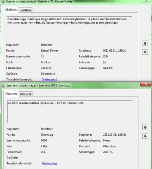Click the Kernel-Power event description text box
The height and width of the screenshot is (169, 152).
[x=70, y=28]
